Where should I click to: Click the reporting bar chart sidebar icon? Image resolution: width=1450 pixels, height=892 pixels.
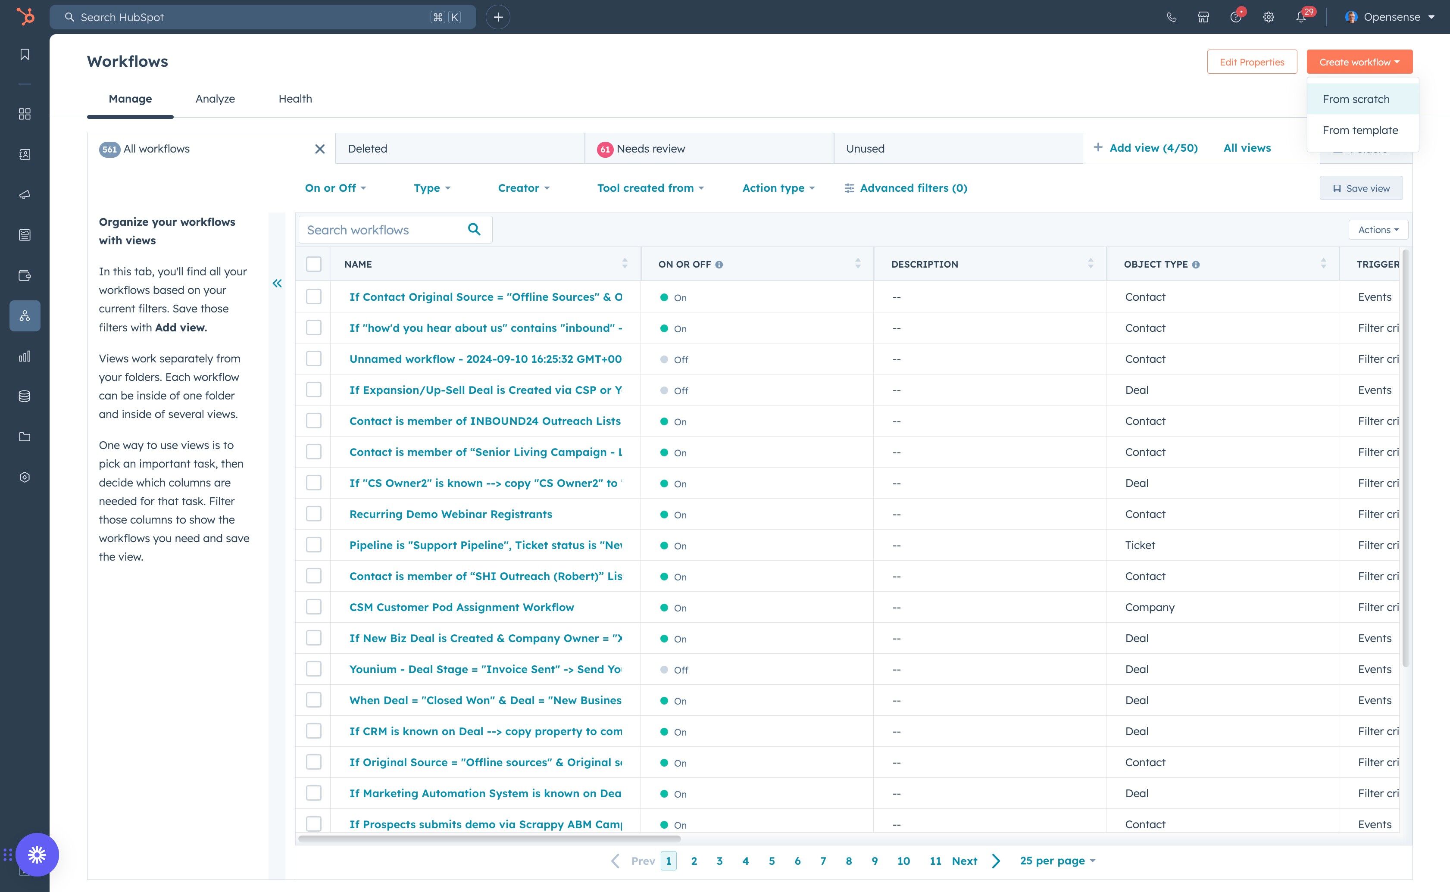click(x=25, y=356)
